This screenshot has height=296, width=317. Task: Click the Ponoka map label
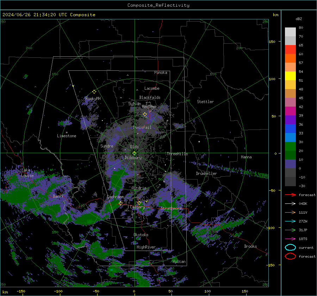(x=161, y=73)
